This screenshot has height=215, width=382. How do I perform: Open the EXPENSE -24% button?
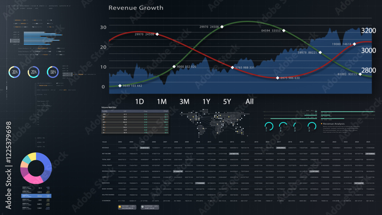(x=150, y=207)
